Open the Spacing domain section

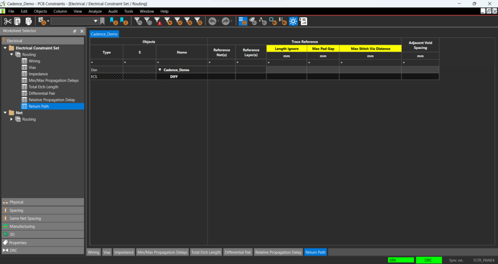pos(43,210)
